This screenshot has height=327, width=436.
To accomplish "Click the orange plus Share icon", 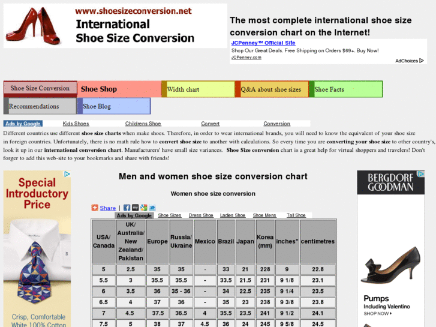I will 95,208.
